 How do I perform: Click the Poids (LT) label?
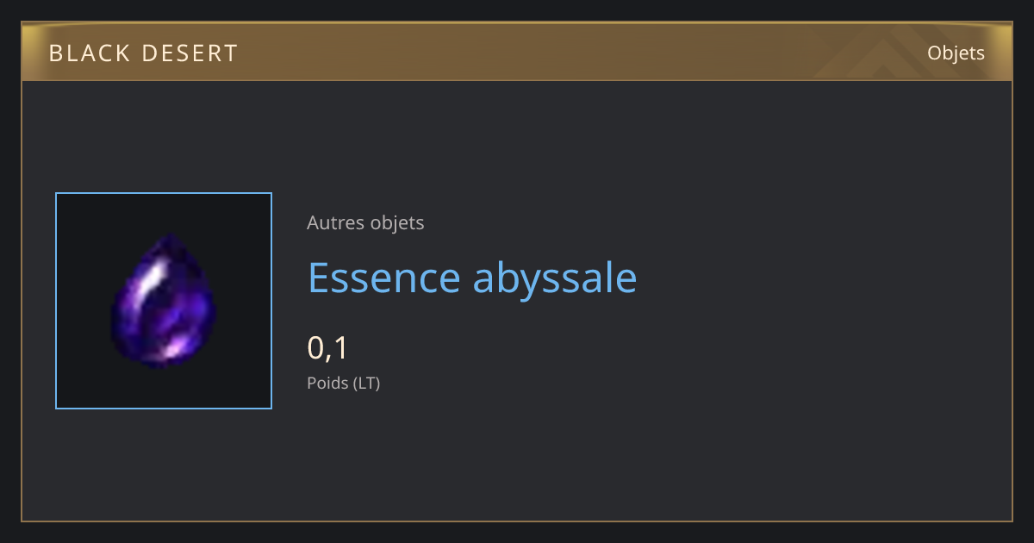[x=343, y=383]
